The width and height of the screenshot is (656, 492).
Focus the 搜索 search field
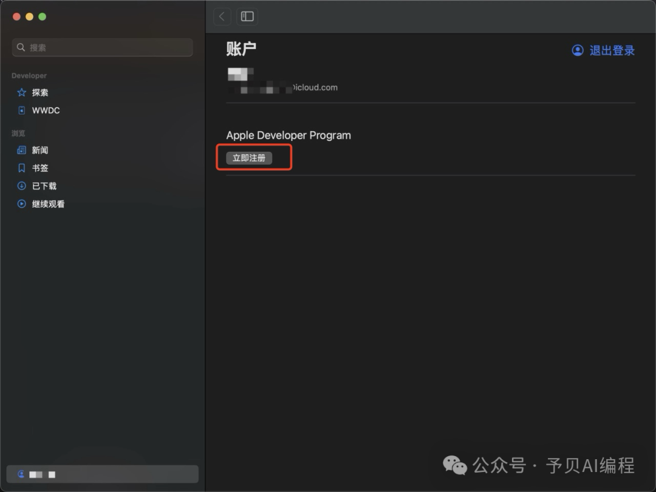[x=103, y=47]
